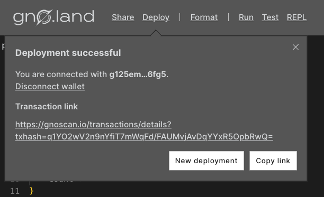Click the gno.land logo
The image size is (324, 197).
[53, 17]
